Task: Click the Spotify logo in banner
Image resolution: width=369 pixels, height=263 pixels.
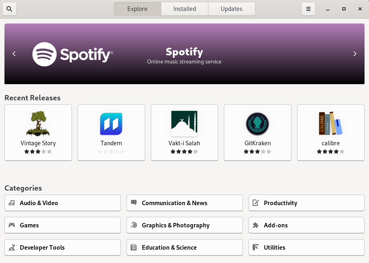Action: [x=73, y=54]
